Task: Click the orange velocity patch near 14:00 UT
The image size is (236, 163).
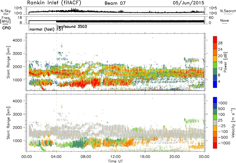Action: 129,143
